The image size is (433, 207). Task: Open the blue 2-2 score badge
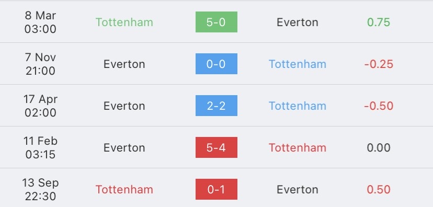tap(216, 106)
